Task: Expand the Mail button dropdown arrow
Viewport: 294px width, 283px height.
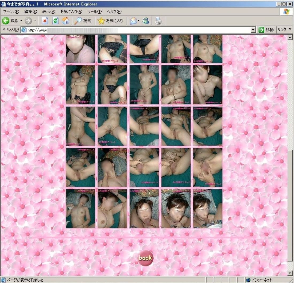Action: coord(139,21)
